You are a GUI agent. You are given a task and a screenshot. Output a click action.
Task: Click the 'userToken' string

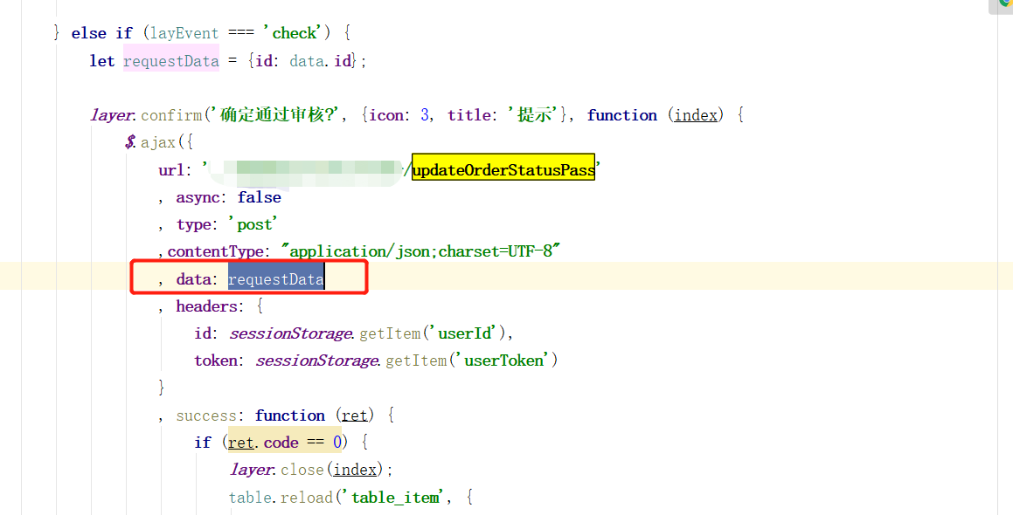(504, 360)
